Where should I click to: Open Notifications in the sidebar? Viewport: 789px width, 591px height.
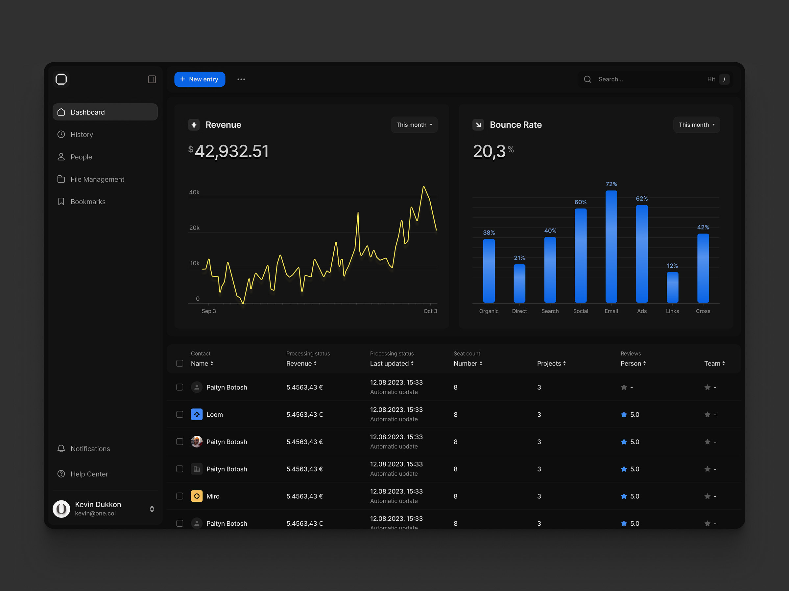tap(105, 449)
